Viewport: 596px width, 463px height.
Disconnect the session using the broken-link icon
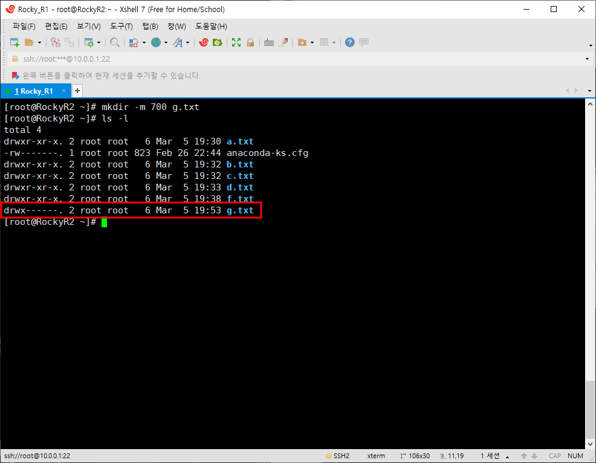(56, 42)
